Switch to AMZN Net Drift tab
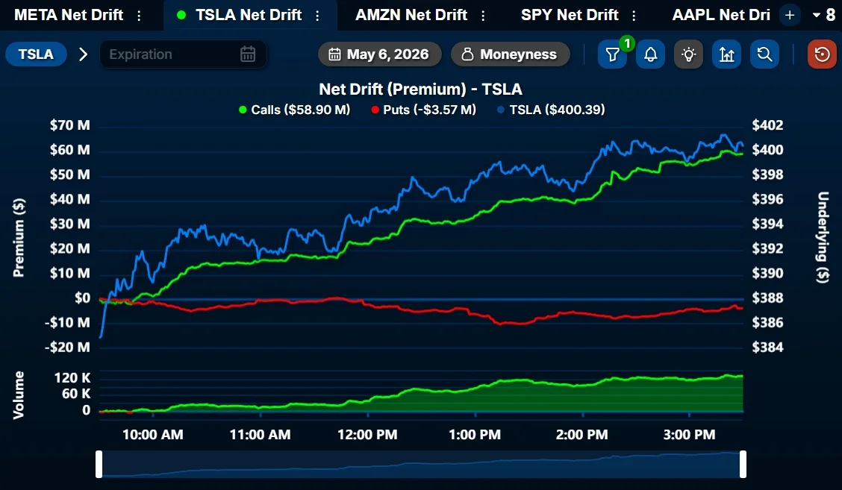 click(x=411, y=15)
